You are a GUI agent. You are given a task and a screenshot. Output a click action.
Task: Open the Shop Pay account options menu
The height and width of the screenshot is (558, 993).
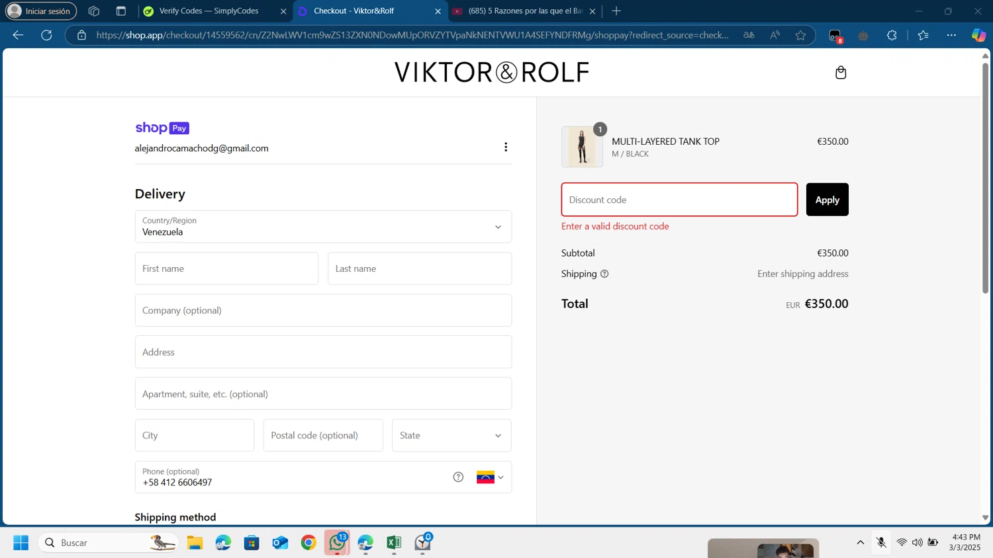click(x=506, y=147)
